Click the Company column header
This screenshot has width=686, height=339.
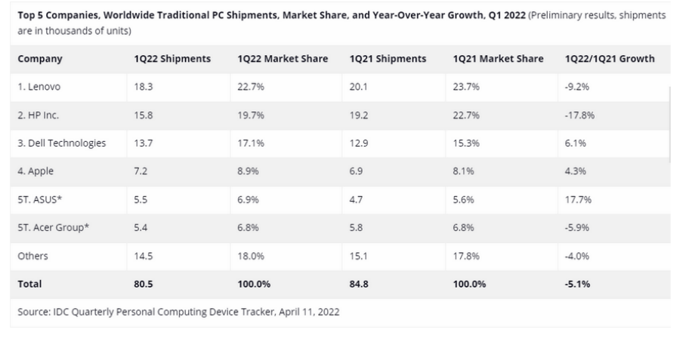(40, 59)
